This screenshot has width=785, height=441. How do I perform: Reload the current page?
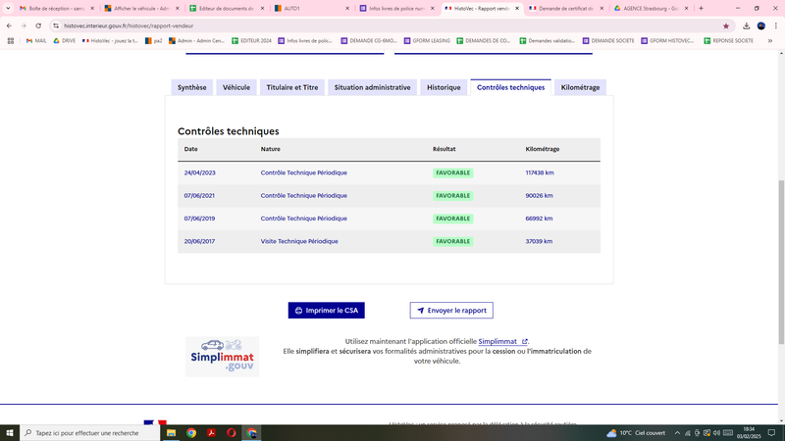click(x=38, y=26)
